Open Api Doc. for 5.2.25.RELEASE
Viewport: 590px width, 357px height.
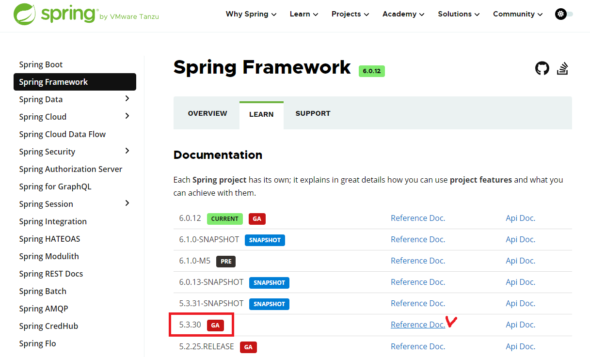coord(521,346)
